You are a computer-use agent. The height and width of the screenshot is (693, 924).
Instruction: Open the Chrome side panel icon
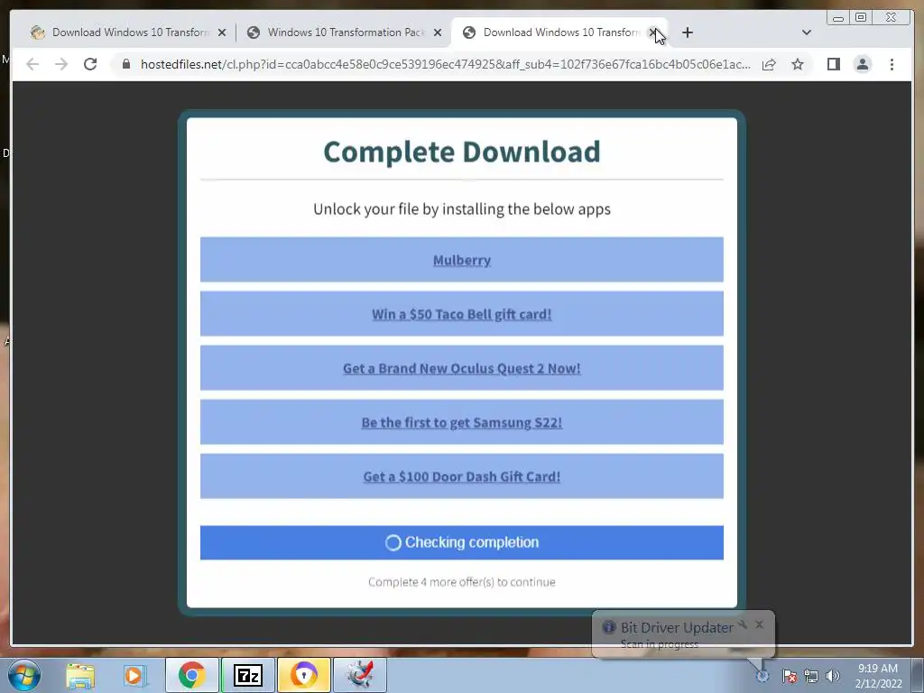coord(833,64)
